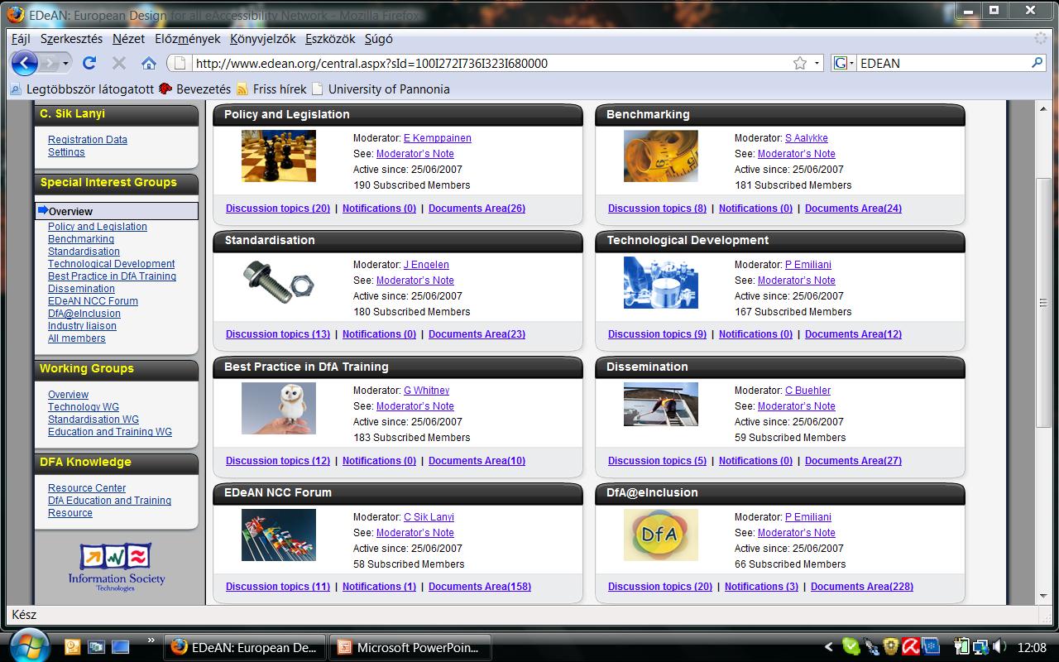The width and height of the screenshot is (1059, 662).
Task: Open moderator J Engelen profile link
Action: point(426,265)
